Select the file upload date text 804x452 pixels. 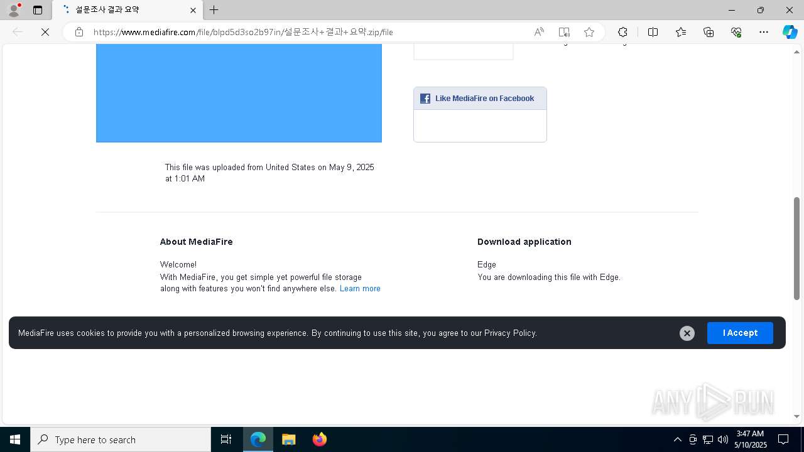click(x=269, y=173)
